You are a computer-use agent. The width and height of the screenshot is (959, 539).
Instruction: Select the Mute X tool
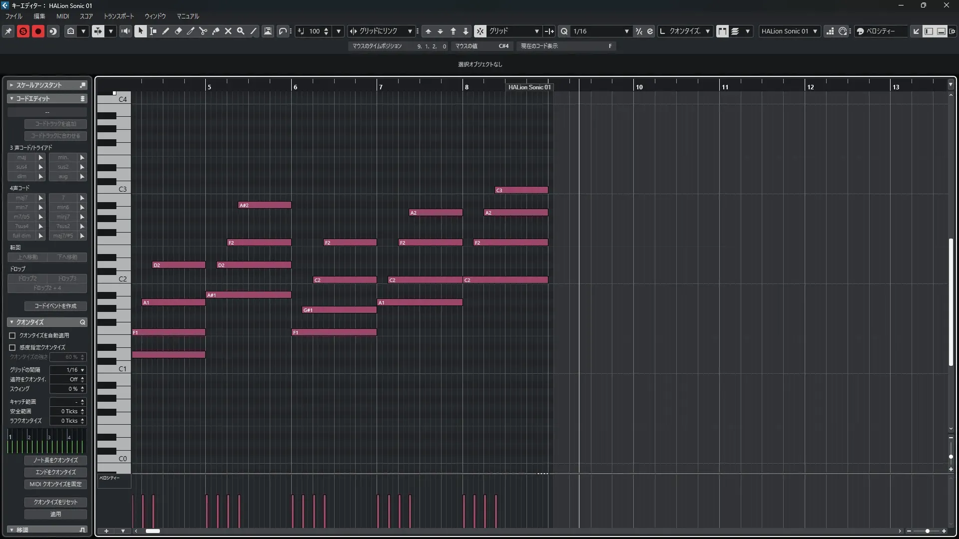[228, 31]
